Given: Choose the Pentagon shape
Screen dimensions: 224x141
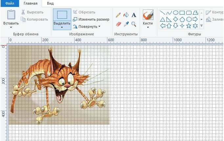Looking at the screenshot, I should (182, 19).
